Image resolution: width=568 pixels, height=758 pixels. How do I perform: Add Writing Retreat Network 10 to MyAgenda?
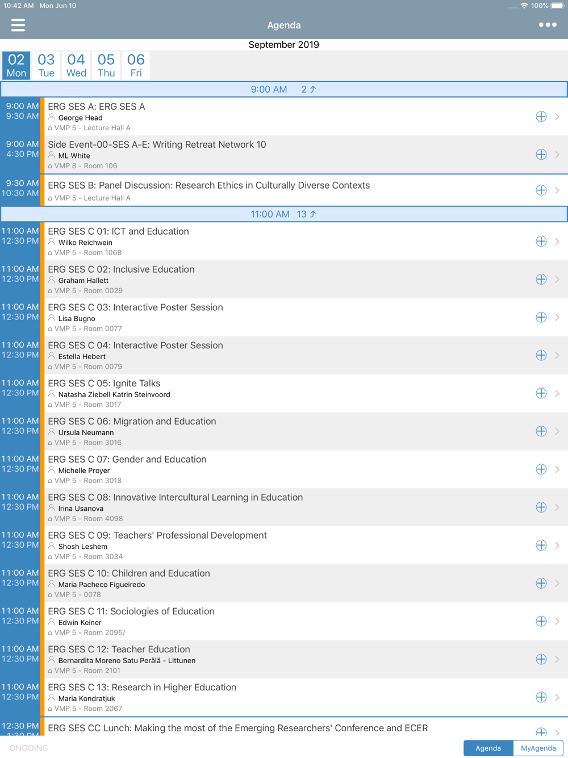(x=541, y=155)
